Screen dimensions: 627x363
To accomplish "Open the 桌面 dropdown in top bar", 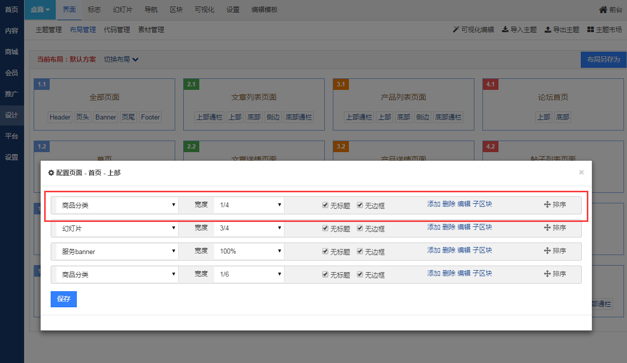I will coord(40,10).
